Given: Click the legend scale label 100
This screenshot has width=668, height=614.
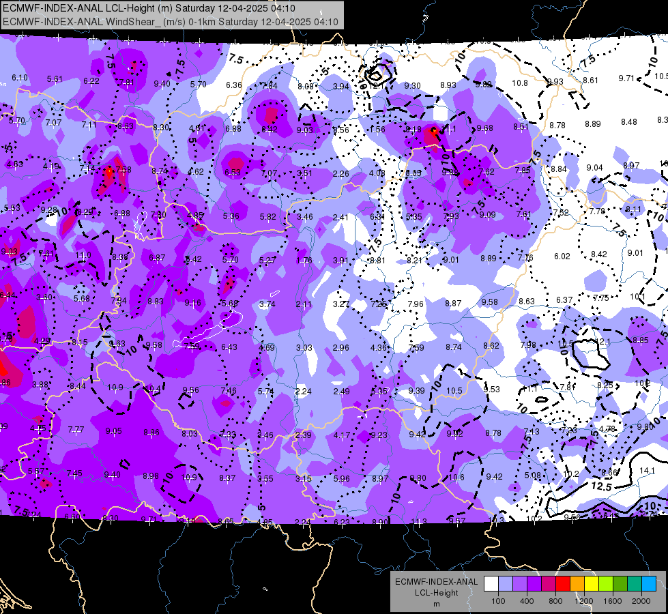Looking at the screenshot, I should 498,601.
